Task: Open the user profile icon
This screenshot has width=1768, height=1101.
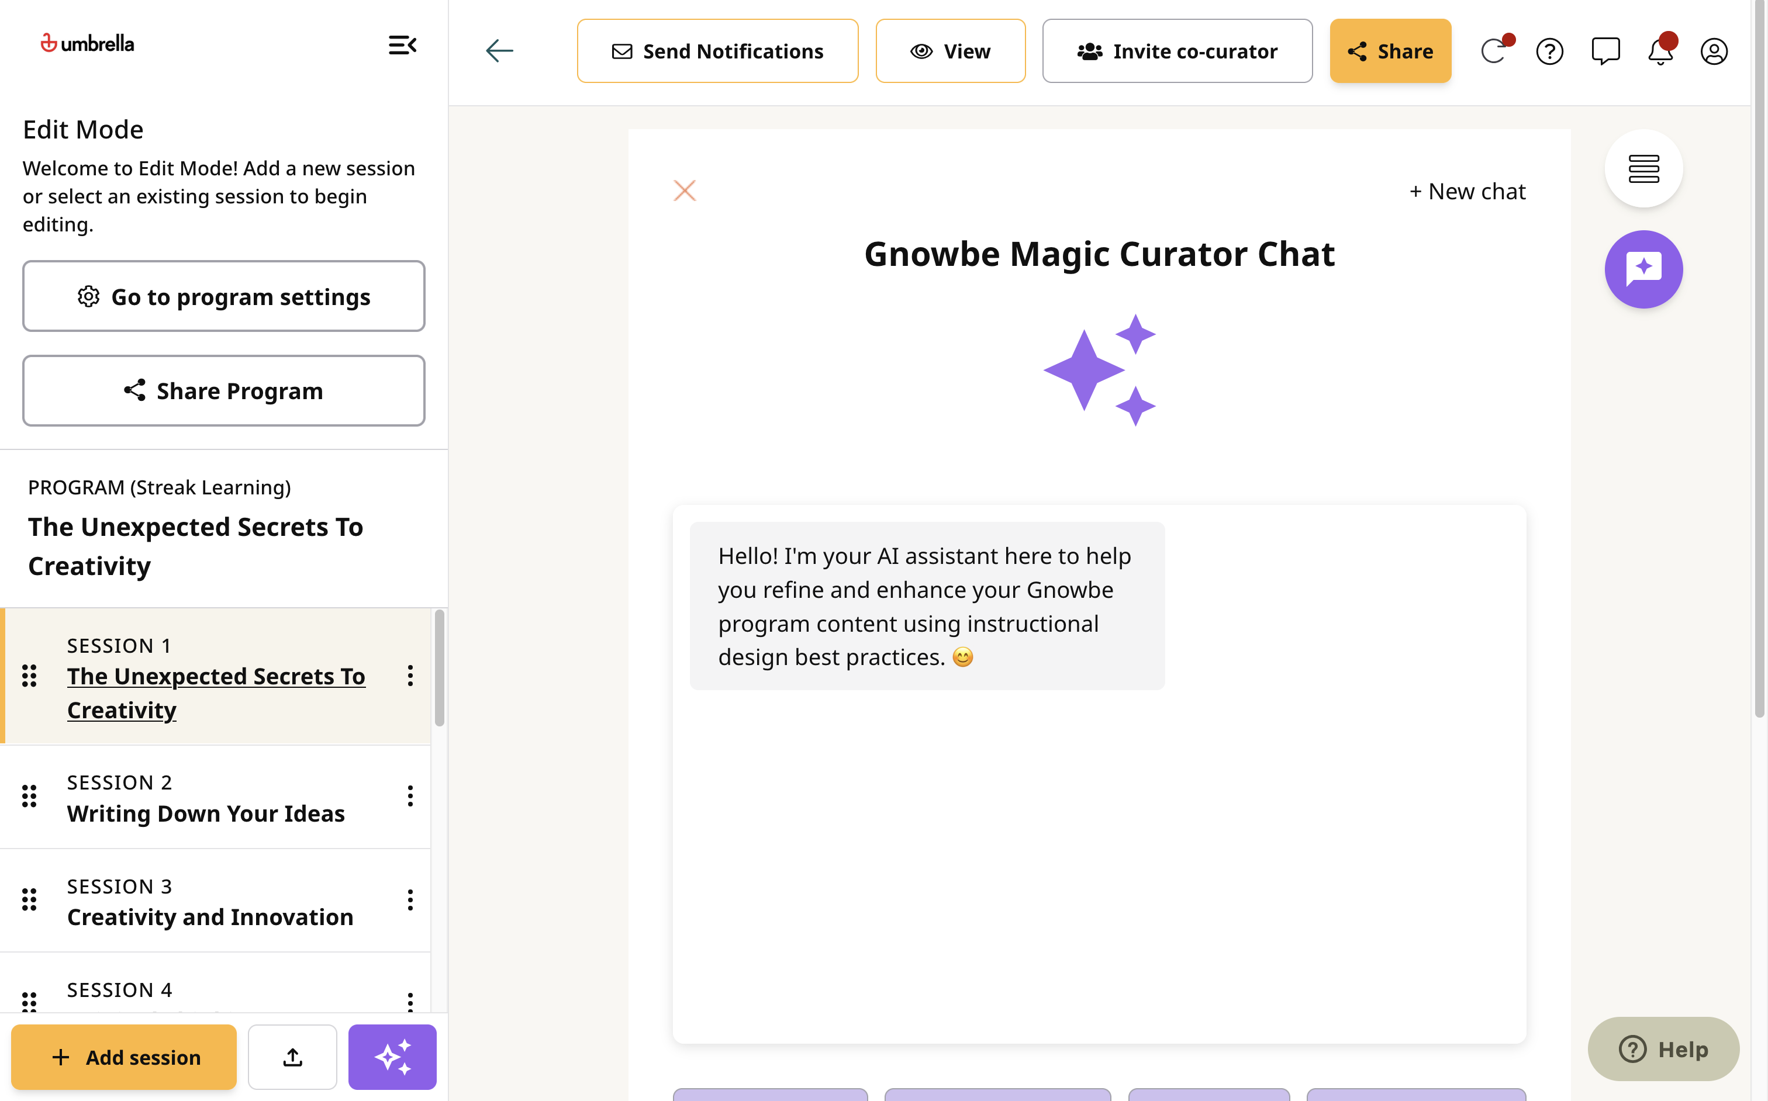Action: tap(1714, 51)
